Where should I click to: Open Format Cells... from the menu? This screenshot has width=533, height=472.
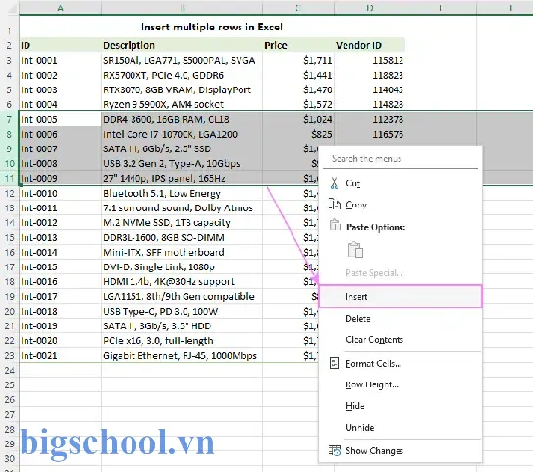coord(400,364)
